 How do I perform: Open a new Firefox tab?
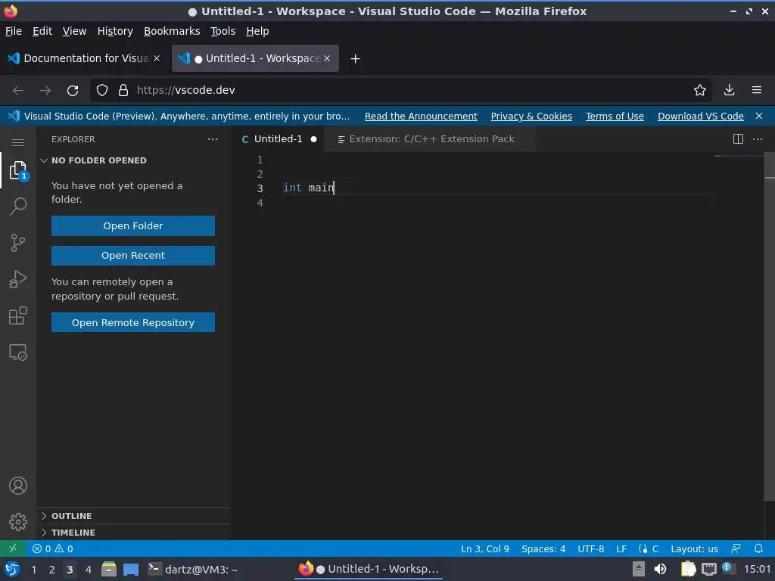coord(355,59)
